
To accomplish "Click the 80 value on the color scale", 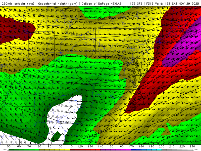I will pyautogui.click(x=39, y=146).
